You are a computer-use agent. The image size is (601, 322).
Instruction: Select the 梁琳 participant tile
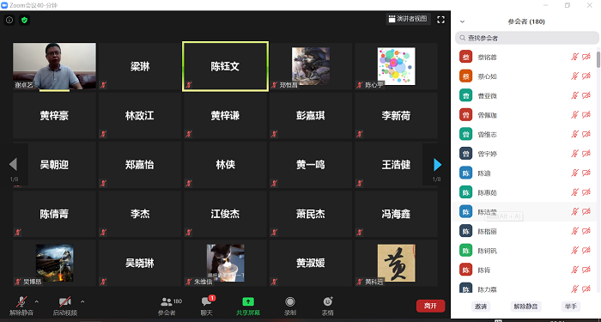[140, 66]
